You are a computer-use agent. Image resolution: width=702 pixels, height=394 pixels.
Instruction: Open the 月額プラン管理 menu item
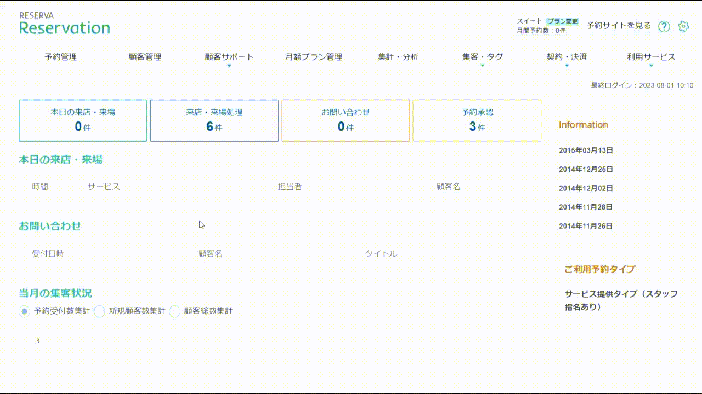[314, 57]
